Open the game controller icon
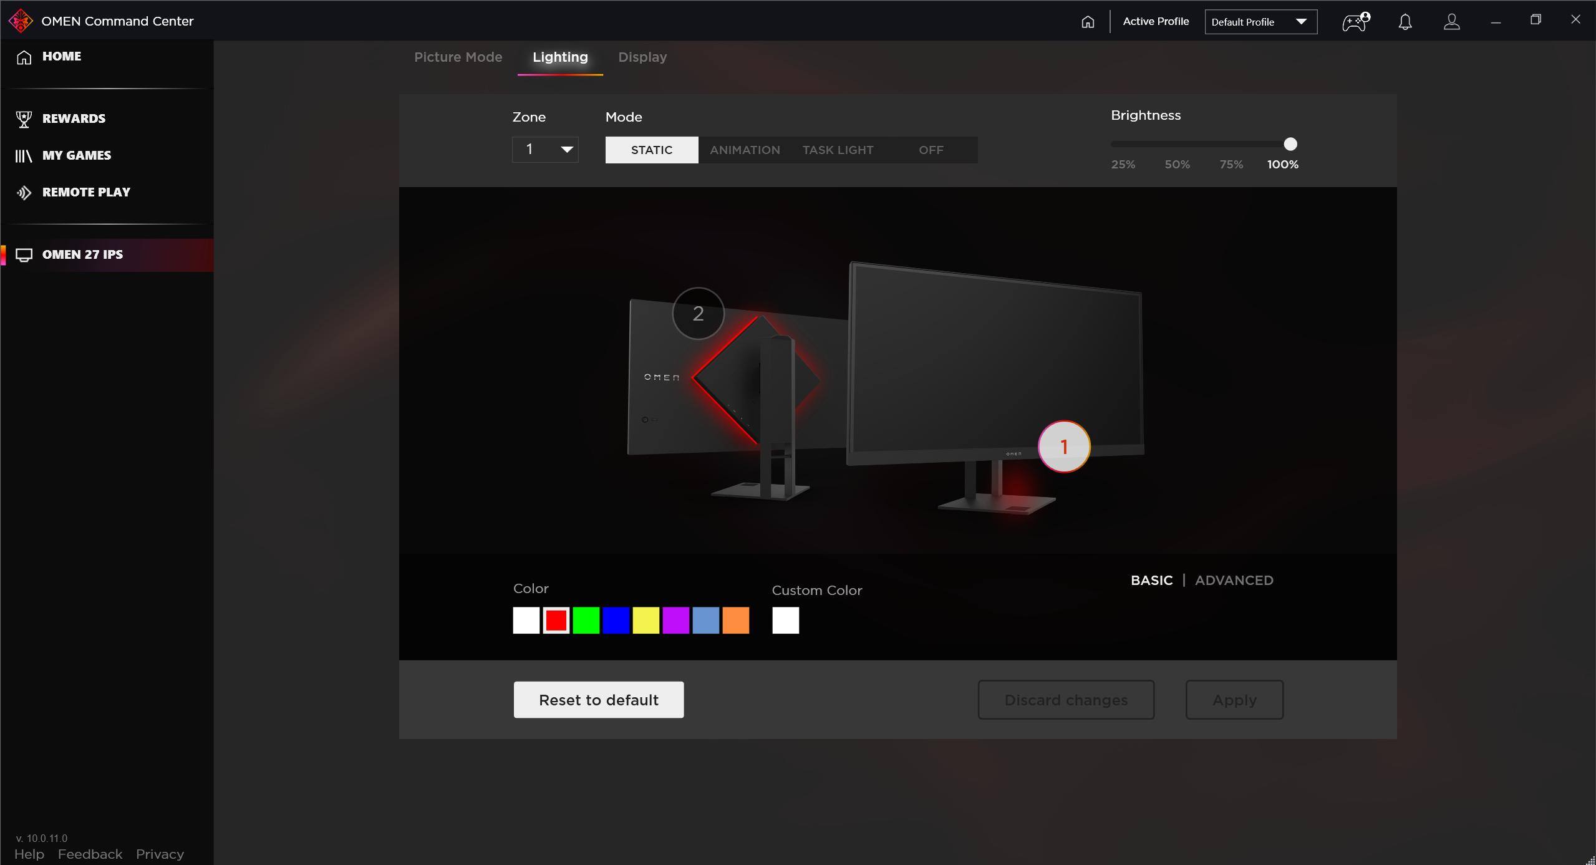The height and width of the screenshot is (865, 1596). pyautogui.click(x=1355, y=22)
